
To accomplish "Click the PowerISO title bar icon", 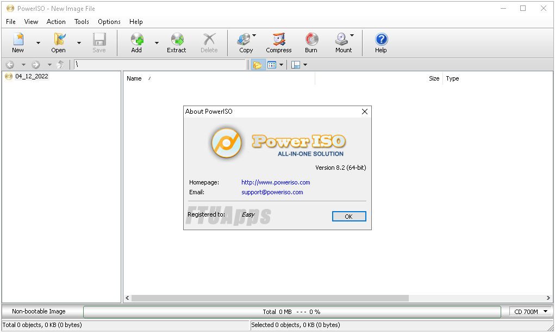I will 10,9.
